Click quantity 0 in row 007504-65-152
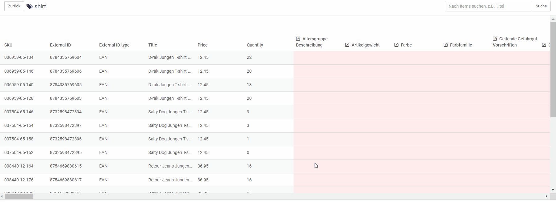This screenshot has height=202, width=556. 248,152
